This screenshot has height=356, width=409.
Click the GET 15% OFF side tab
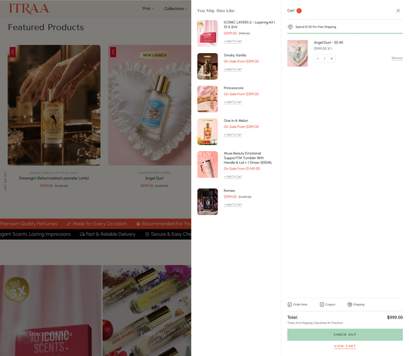[x=5, y=181]
